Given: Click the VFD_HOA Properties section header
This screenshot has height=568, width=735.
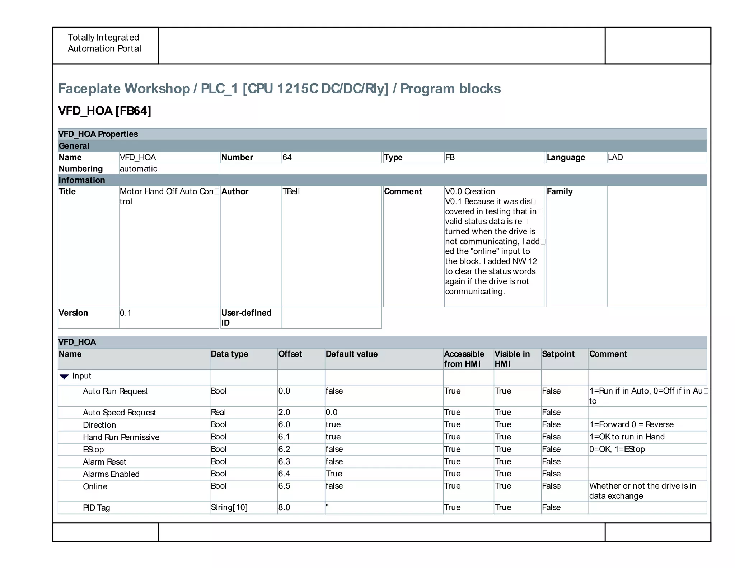Looking at the screenshot, I should coord(98,134).
